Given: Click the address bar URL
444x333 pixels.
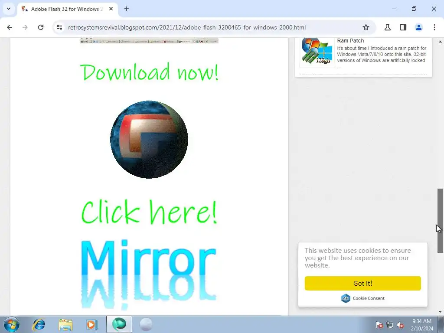Looking at the screenshot, I should 187,27.
